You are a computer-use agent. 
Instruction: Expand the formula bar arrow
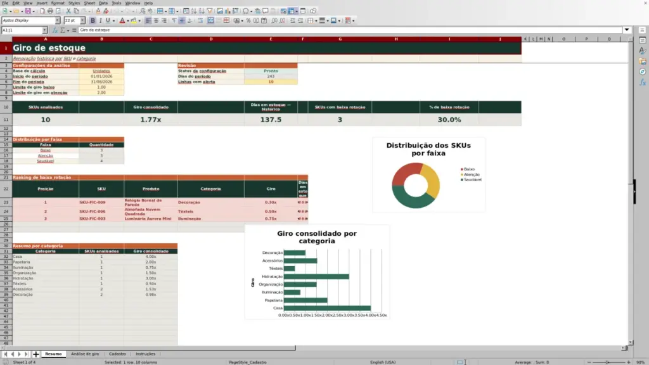pos(627,30)
